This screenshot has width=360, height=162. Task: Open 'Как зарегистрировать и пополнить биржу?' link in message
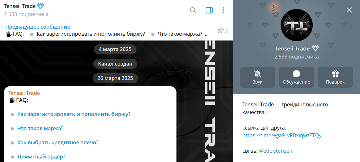[74, 114]
